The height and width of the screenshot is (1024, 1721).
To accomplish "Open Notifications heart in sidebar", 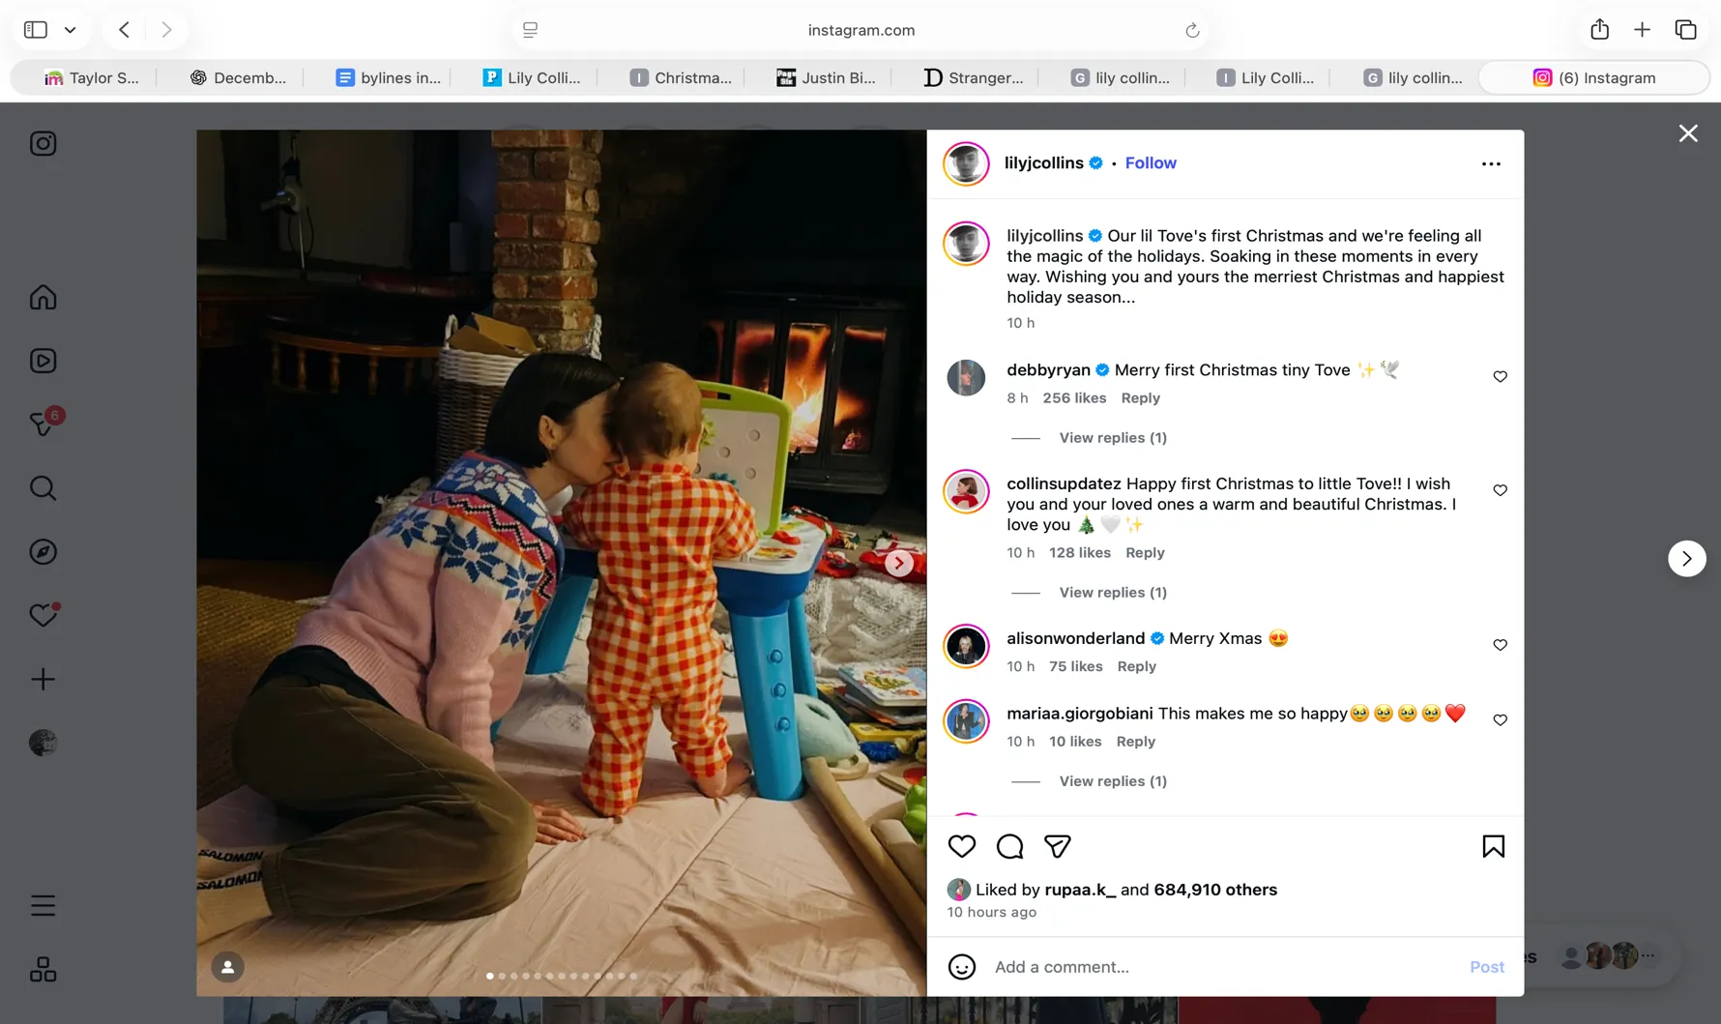I will pos(43,615).
